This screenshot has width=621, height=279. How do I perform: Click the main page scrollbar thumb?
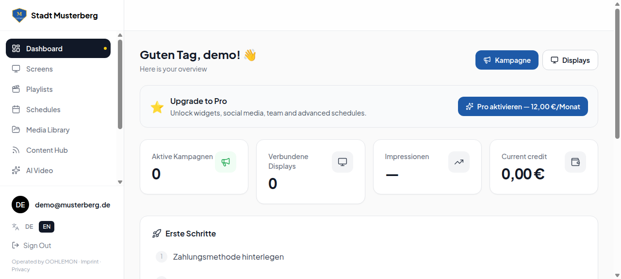618,73
